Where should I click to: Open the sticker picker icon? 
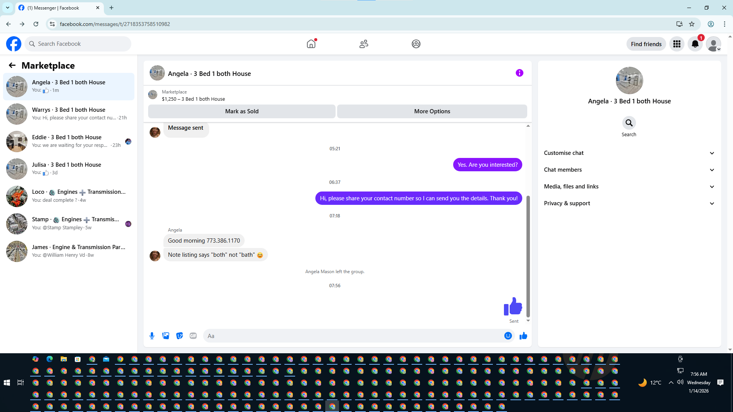click(179, 336)
